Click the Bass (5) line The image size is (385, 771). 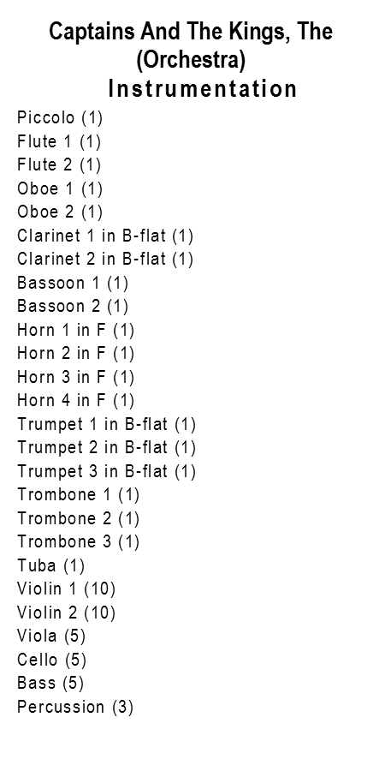pyautogui.click(x=50, y=684)
